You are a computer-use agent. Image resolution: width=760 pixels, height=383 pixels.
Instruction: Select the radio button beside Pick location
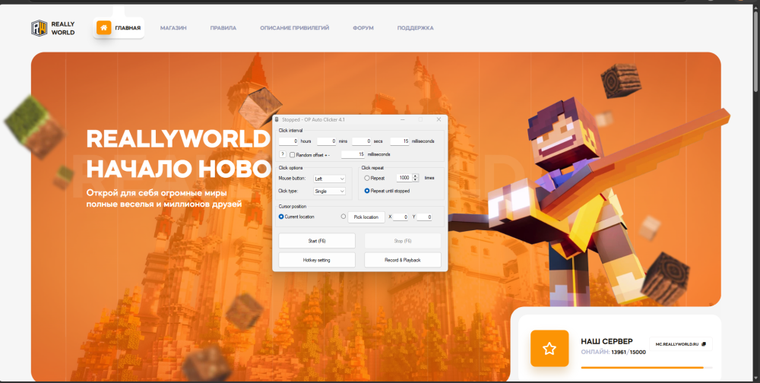[344, 217]
